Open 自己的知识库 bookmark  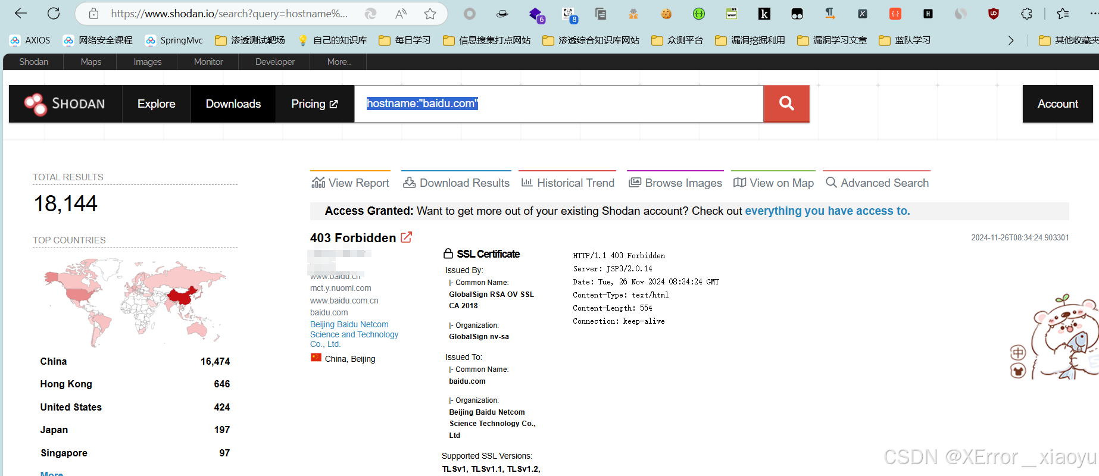[332, 40]
